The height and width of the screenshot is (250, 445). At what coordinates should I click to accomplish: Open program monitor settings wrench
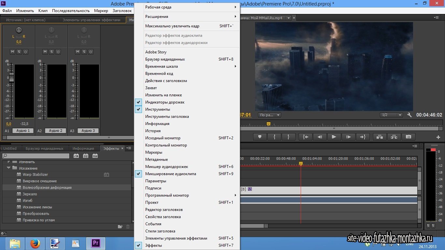(x=409, y=115)
